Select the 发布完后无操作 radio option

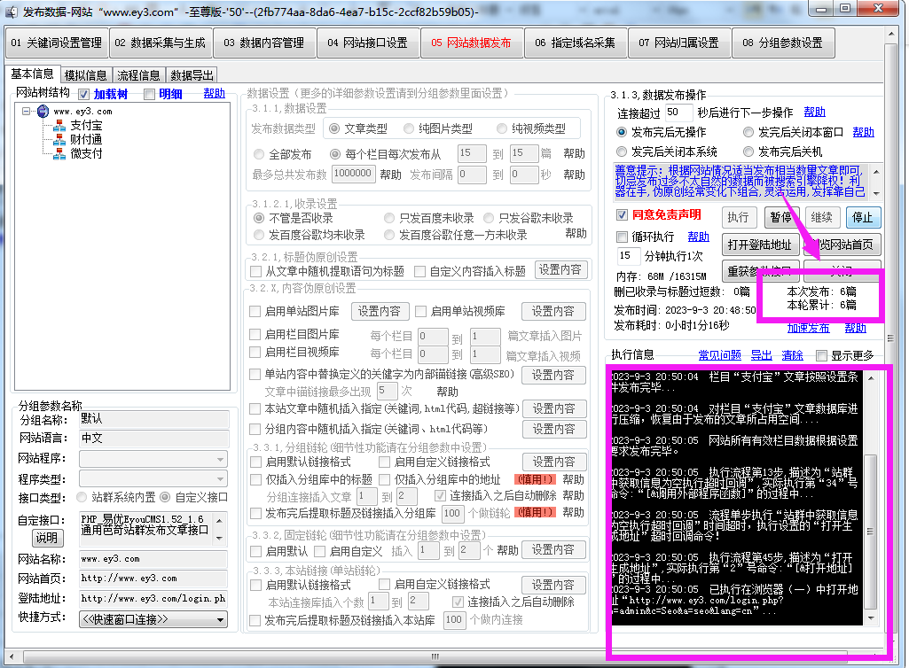click(622, 132)
